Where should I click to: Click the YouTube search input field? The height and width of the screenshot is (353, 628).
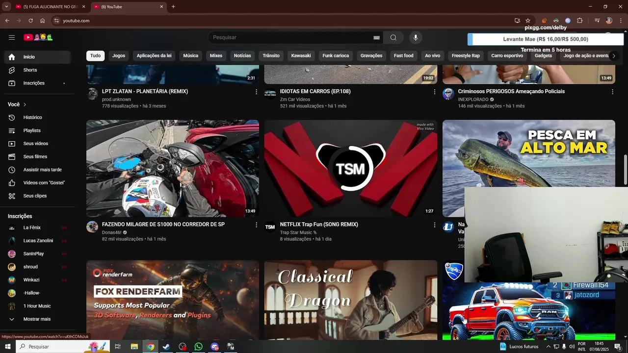[291, 38]
